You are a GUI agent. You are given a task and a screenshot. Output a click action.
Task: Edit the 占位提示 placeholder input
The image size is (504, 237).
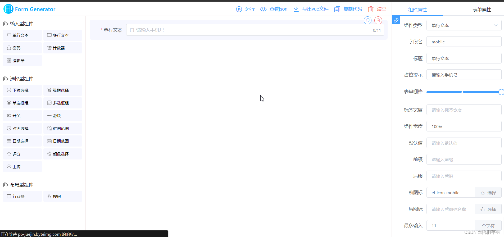point(464,75)
